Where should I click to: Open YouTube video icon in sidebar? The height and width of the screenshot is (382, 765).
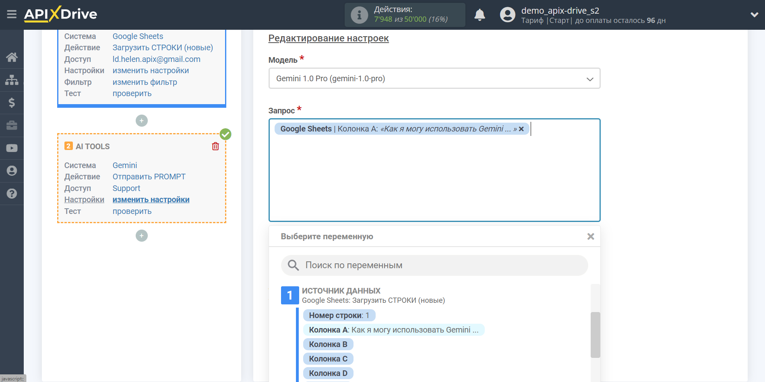point(12,148)
